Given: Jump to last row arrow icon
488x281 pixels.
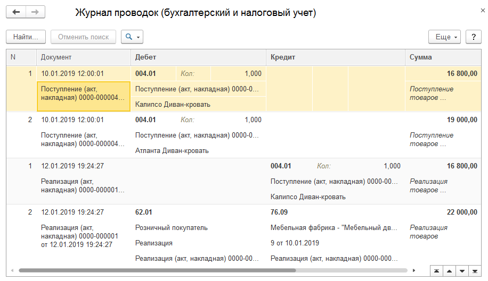Looking at the screenshot, I should tap(475, 271).
